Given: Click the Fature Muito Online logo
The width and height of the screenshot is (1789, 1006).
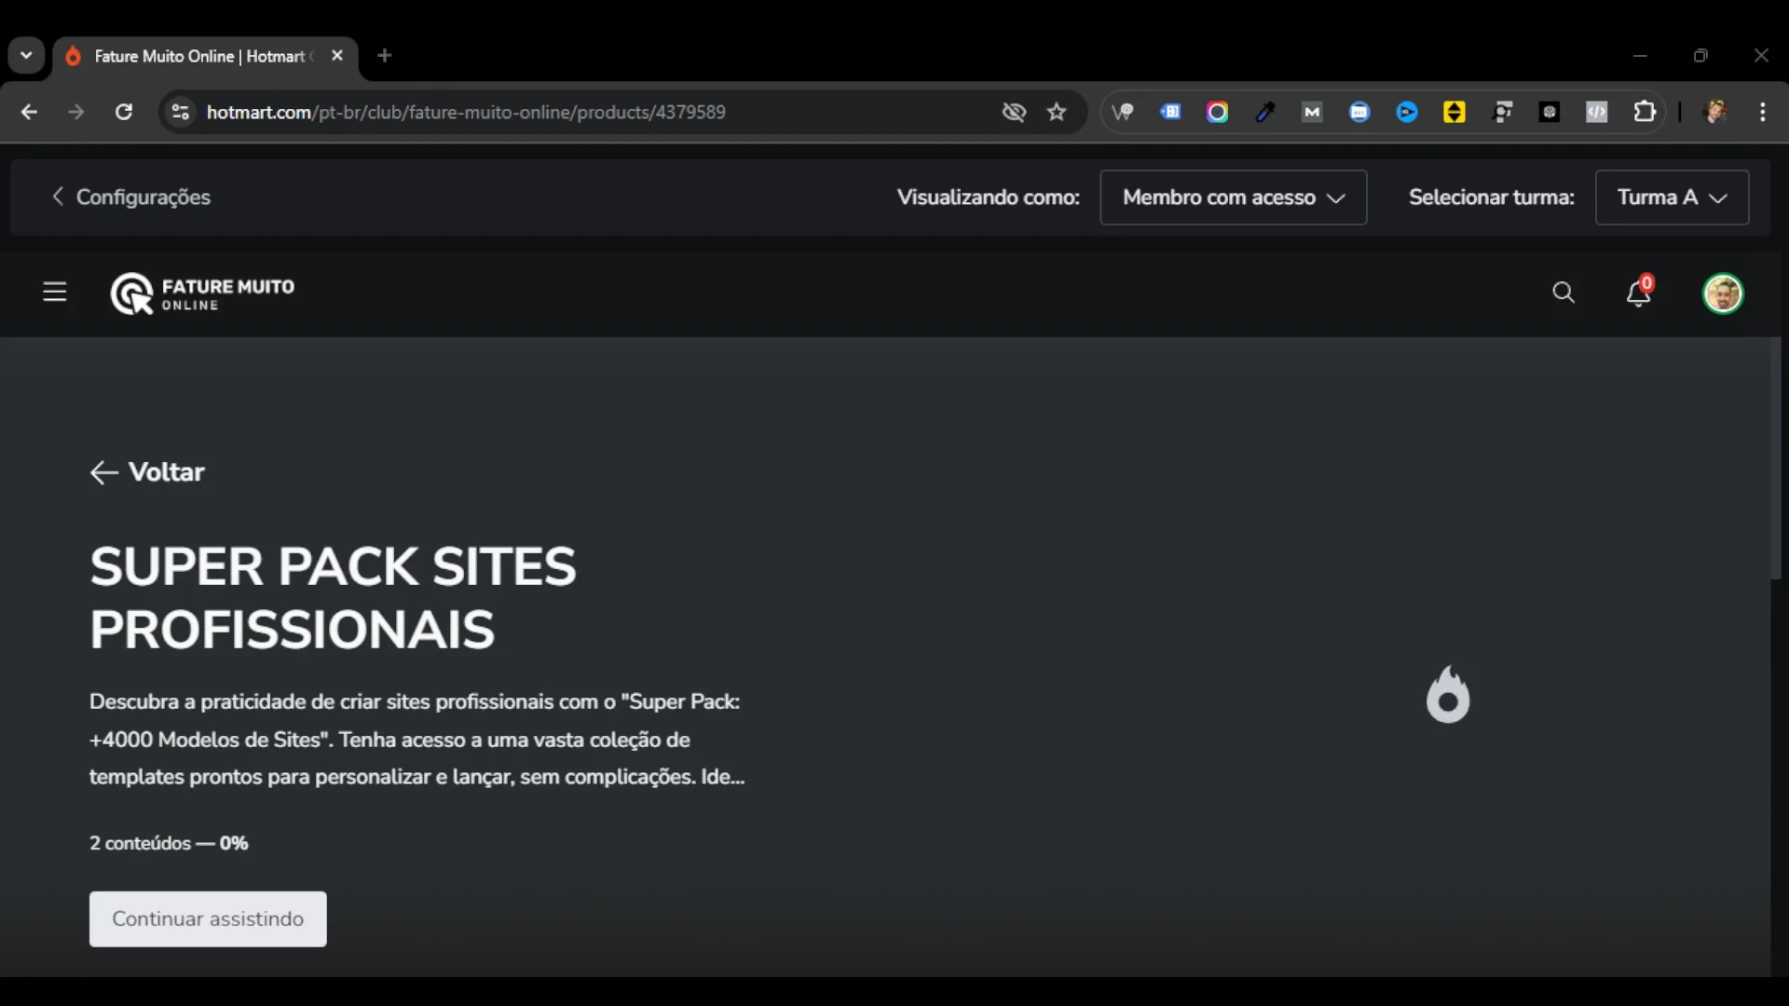Looking at the screenshot, I should pos(202,293).
